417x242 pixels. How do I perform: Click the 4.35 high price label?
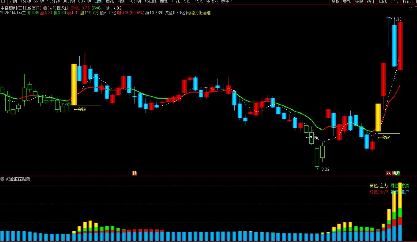397,19
